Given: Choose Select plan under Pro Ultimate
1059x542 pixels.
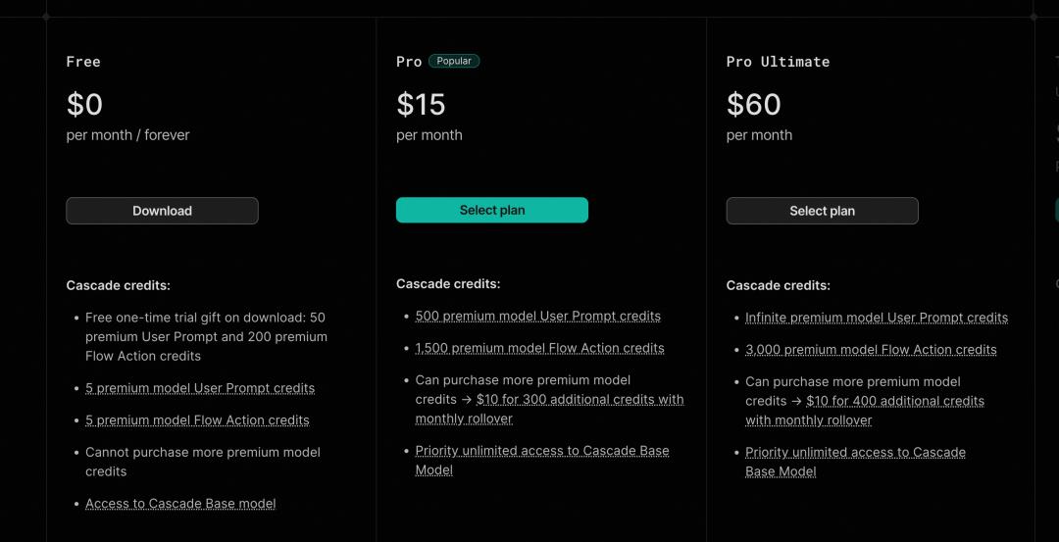Looking at the screenshot, I should pos(822,211).
